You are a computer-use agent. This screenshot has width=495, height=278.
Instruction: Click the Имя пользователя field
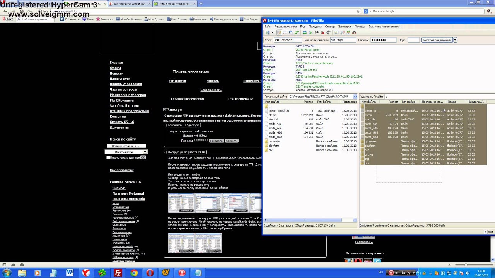[343, 40]
